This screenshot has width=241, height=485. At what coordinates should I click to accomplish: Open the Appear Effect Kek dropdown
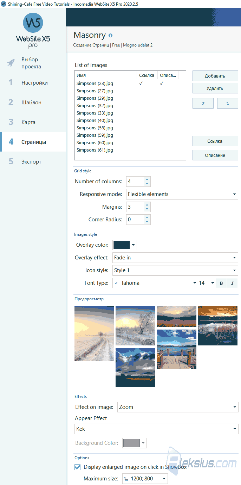[157, 429]
